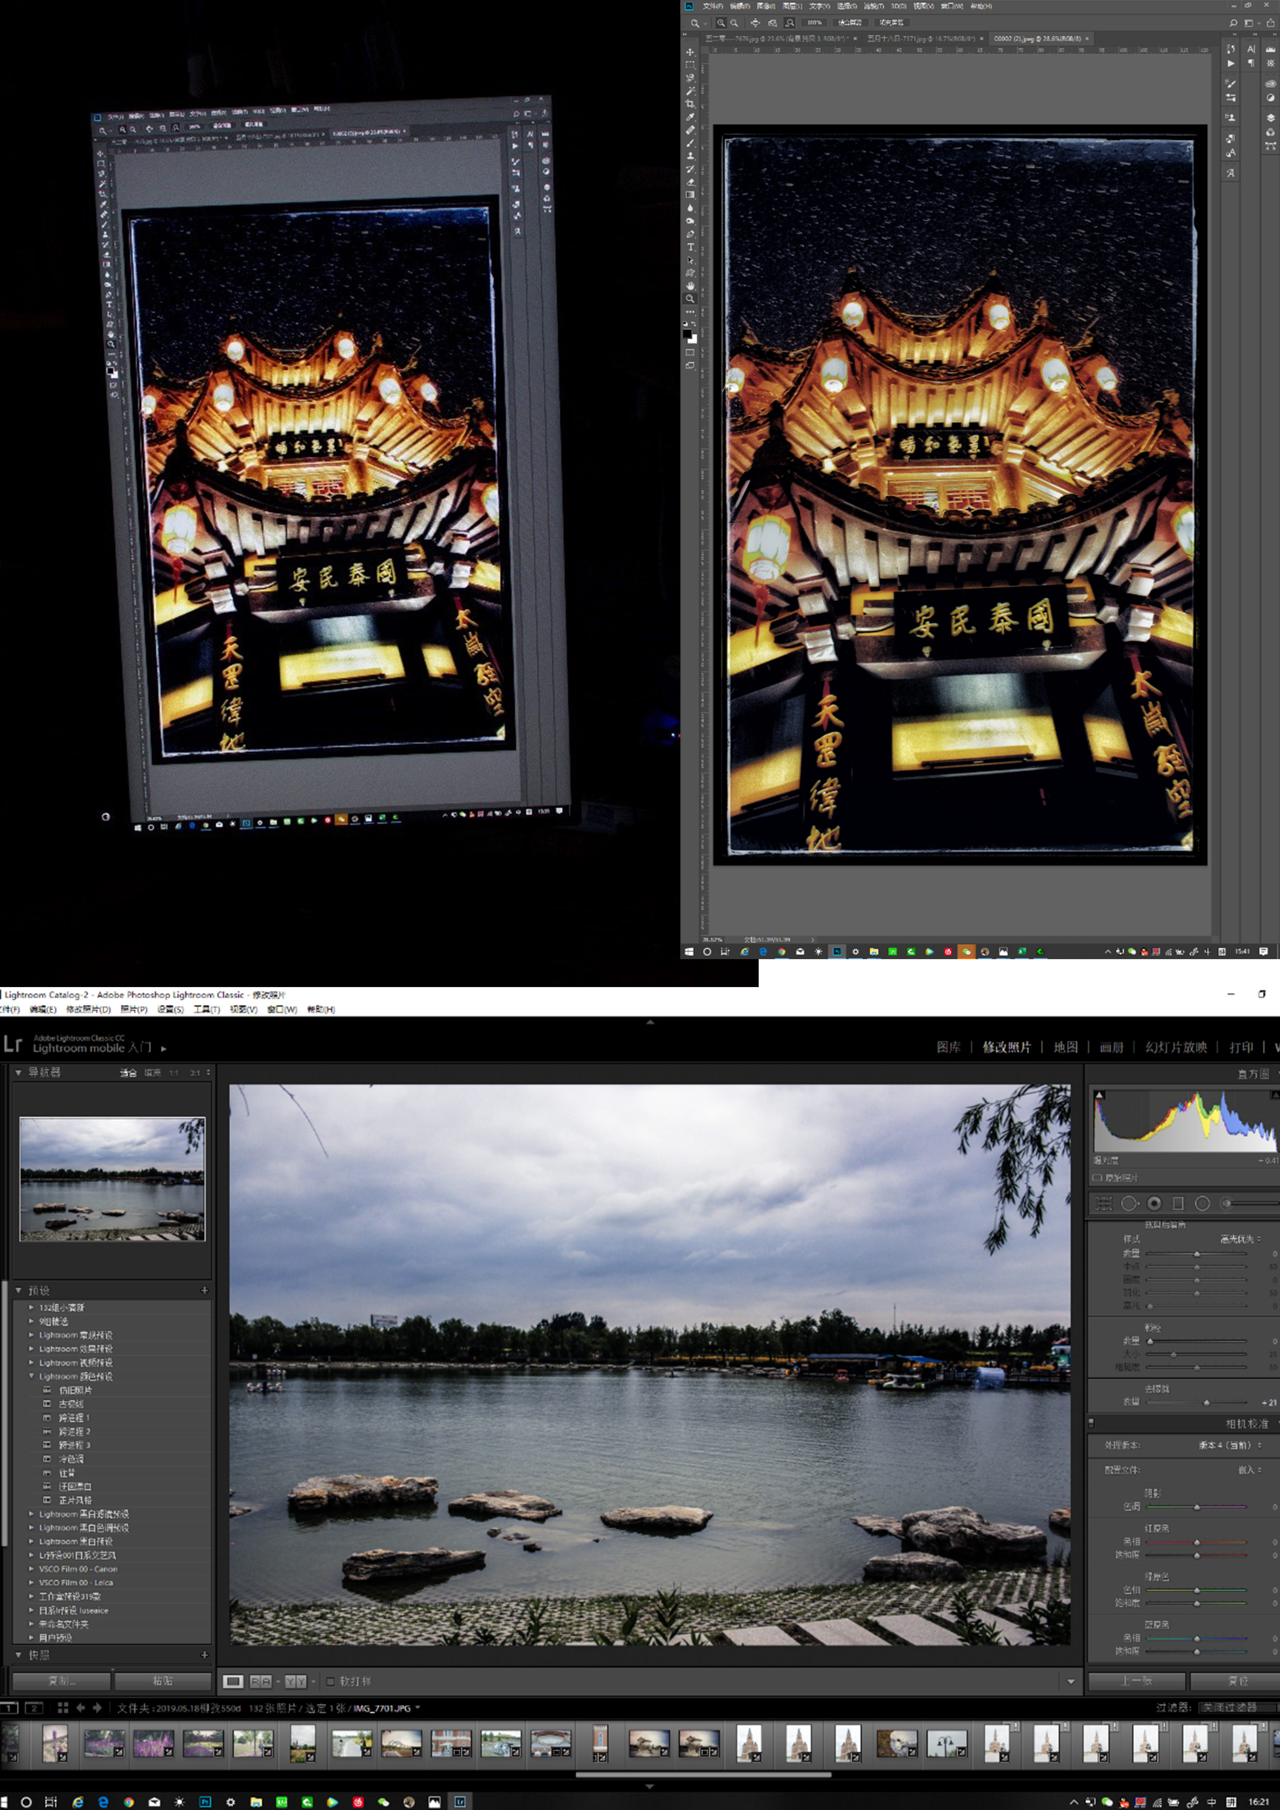Select the Horizontal Type tool
This screenshot has height=1810, width=1280.
pos(690,247)
